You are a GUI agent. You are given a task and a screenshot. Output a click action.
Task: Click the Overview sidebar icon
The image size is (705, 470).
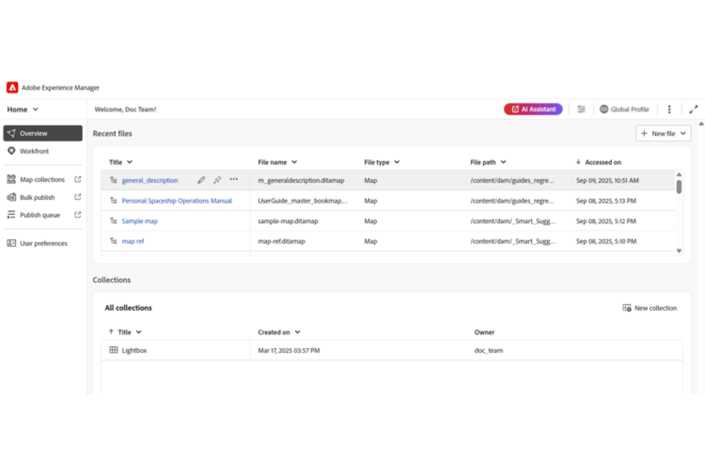click(11, 133)
